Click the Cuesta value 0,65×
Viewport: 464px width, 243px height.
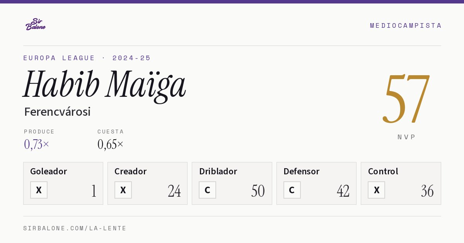pyautogui.click(x=111, y=144)
